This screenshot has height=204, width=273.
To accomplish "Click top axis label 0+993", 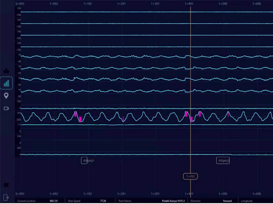I will pyautogui.click(x=20, y=4).
